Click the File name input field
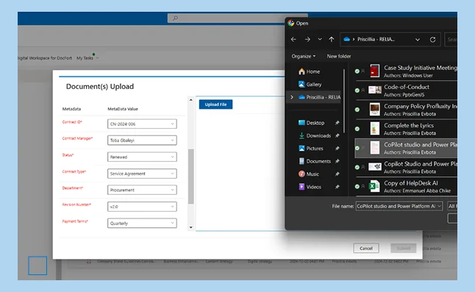This screenshot has width=475, height=292. 399,206
